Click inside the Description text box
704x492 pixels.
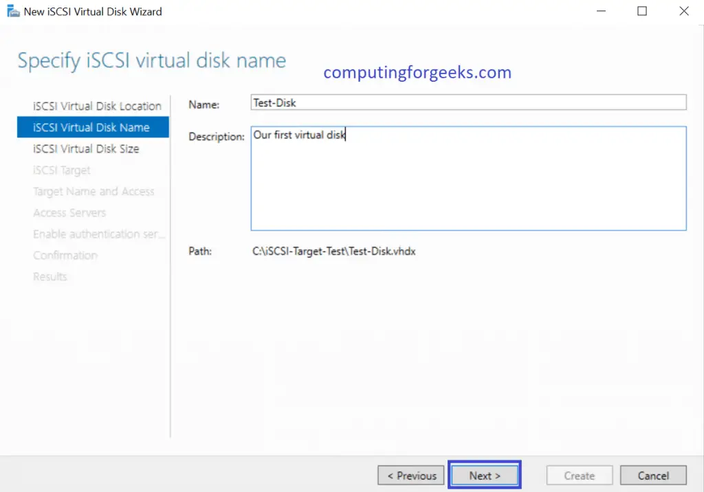coord(468,178)
